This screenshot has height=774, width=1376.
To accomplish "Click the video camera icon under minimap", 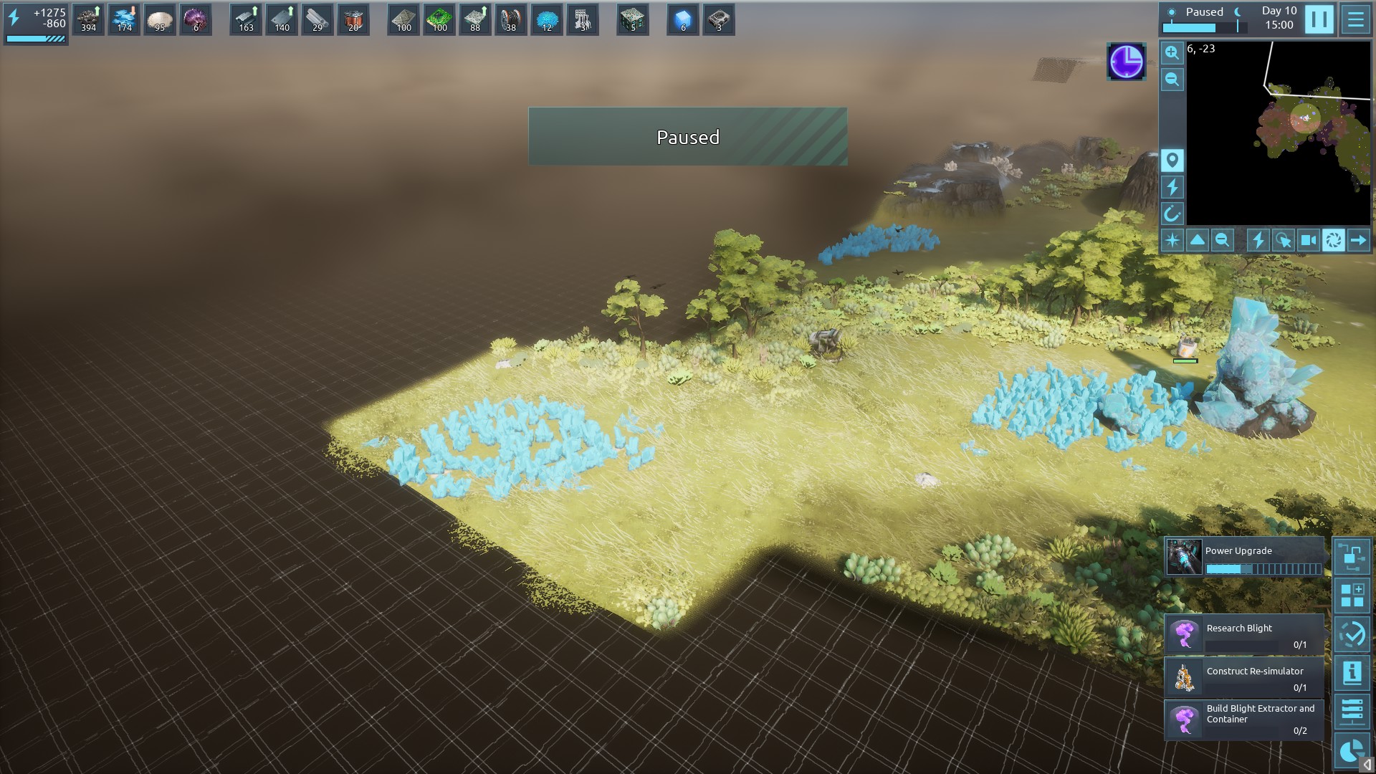I will (1308, 240).
